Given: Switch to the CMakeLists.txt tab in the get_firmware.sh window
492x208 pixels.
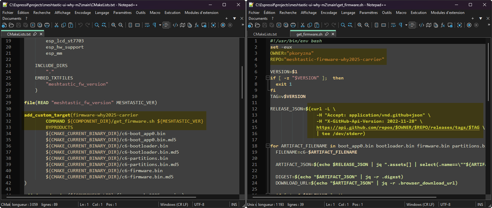Looking at the screenshot, I should [x=265, y=34].
